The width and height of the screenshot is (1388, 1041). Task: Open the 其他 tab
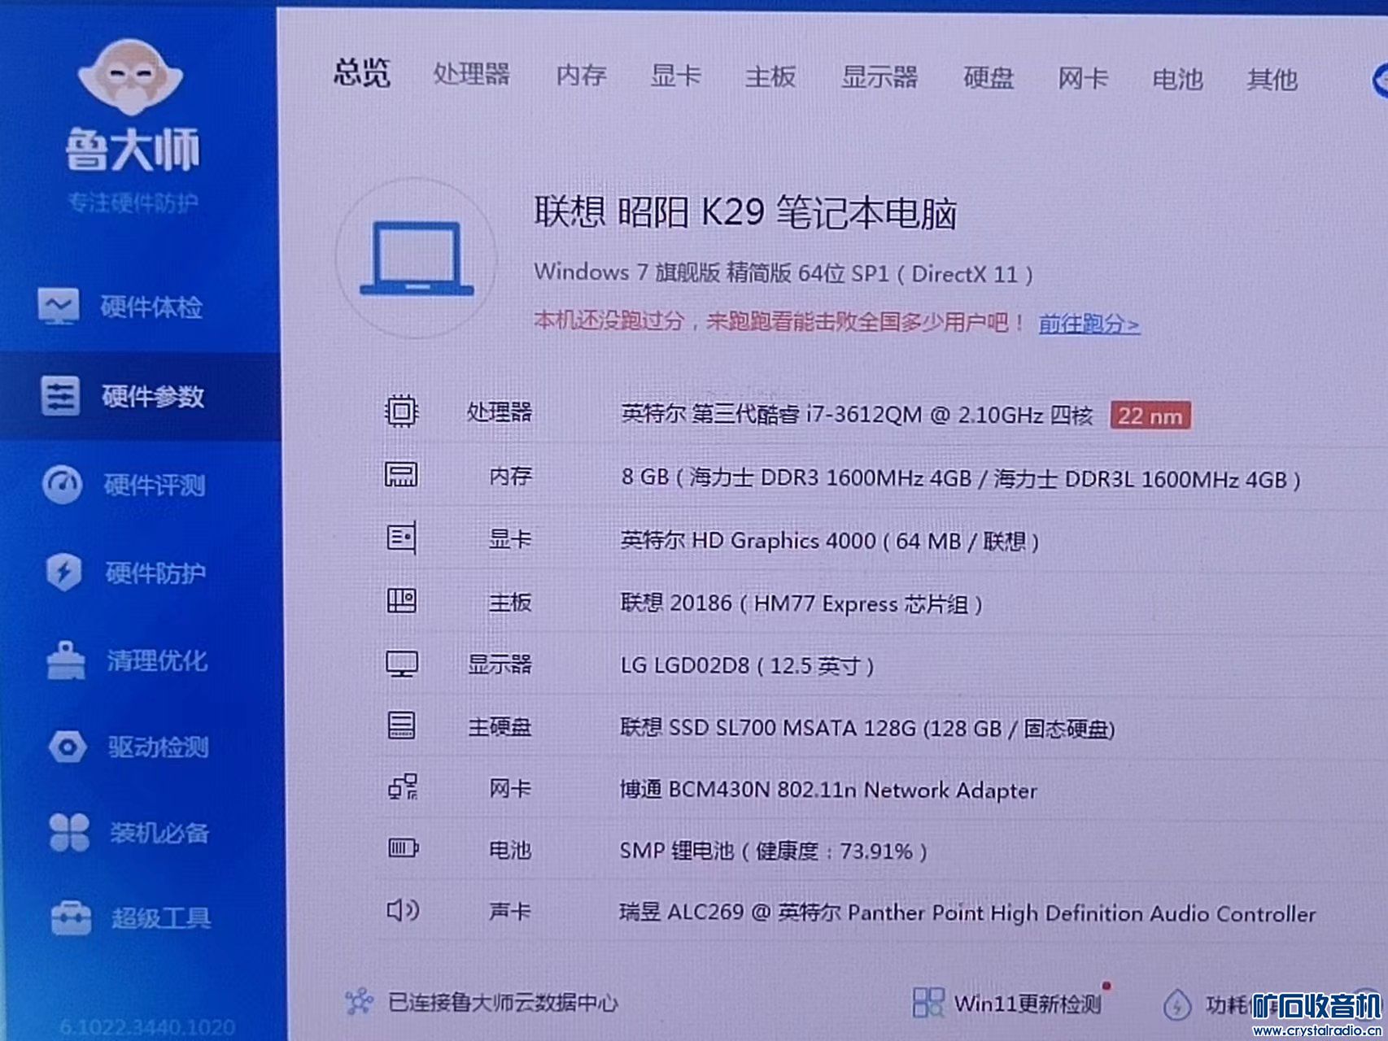(x=1272, y=80)
